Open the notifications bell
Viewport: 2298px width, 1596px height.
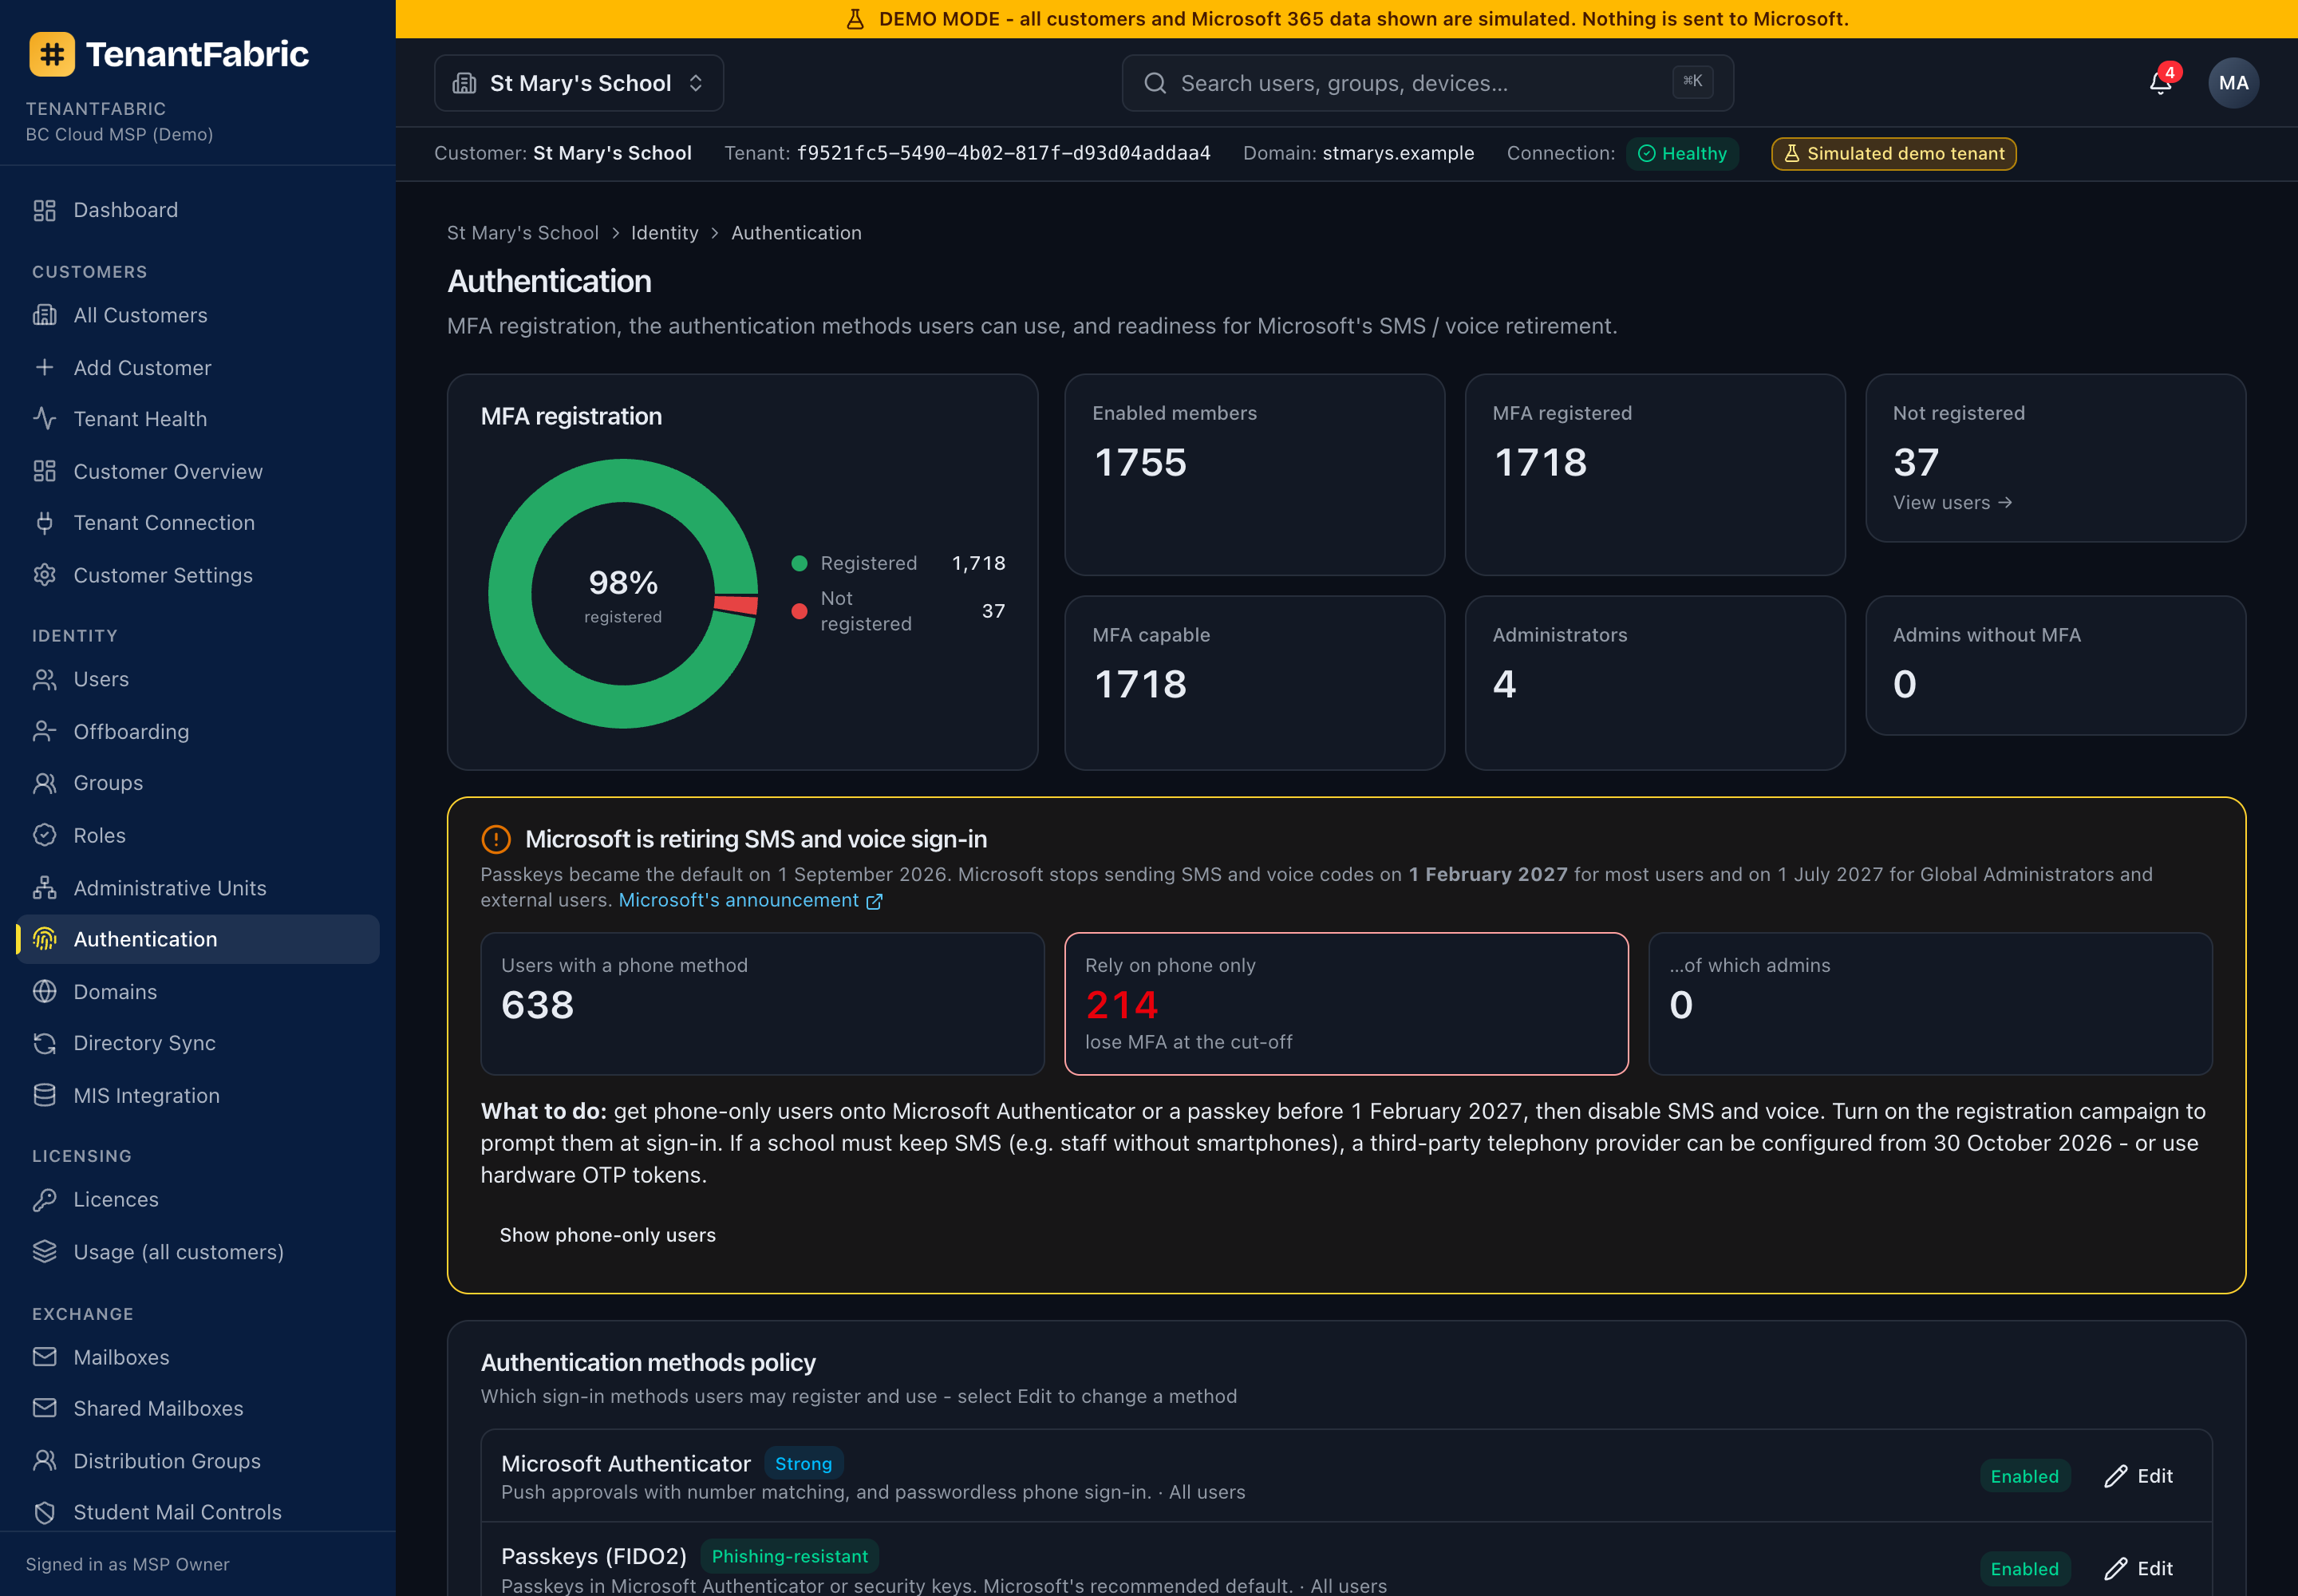click(x=2160, y=83)
